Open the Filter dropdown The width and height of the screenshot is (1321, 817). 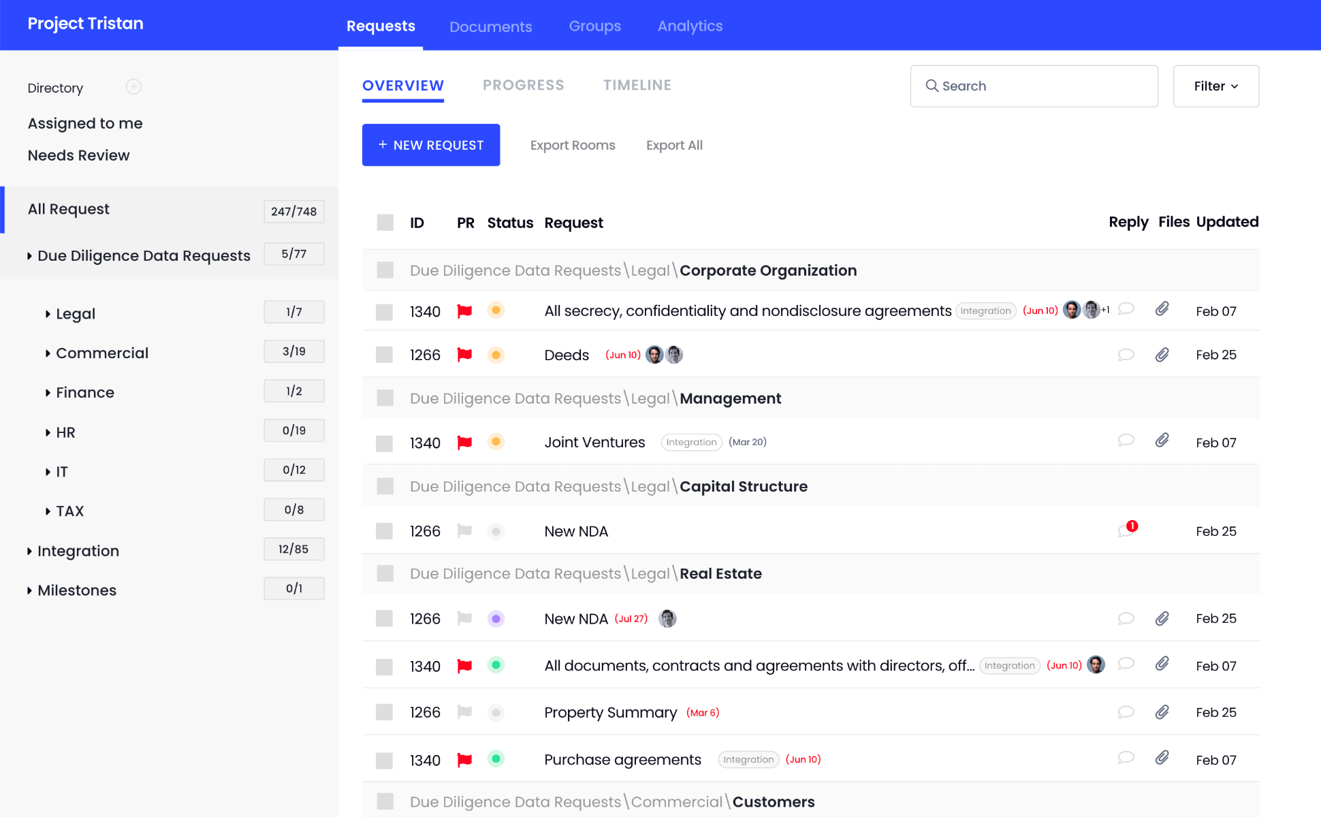[x=1215, y=86]
